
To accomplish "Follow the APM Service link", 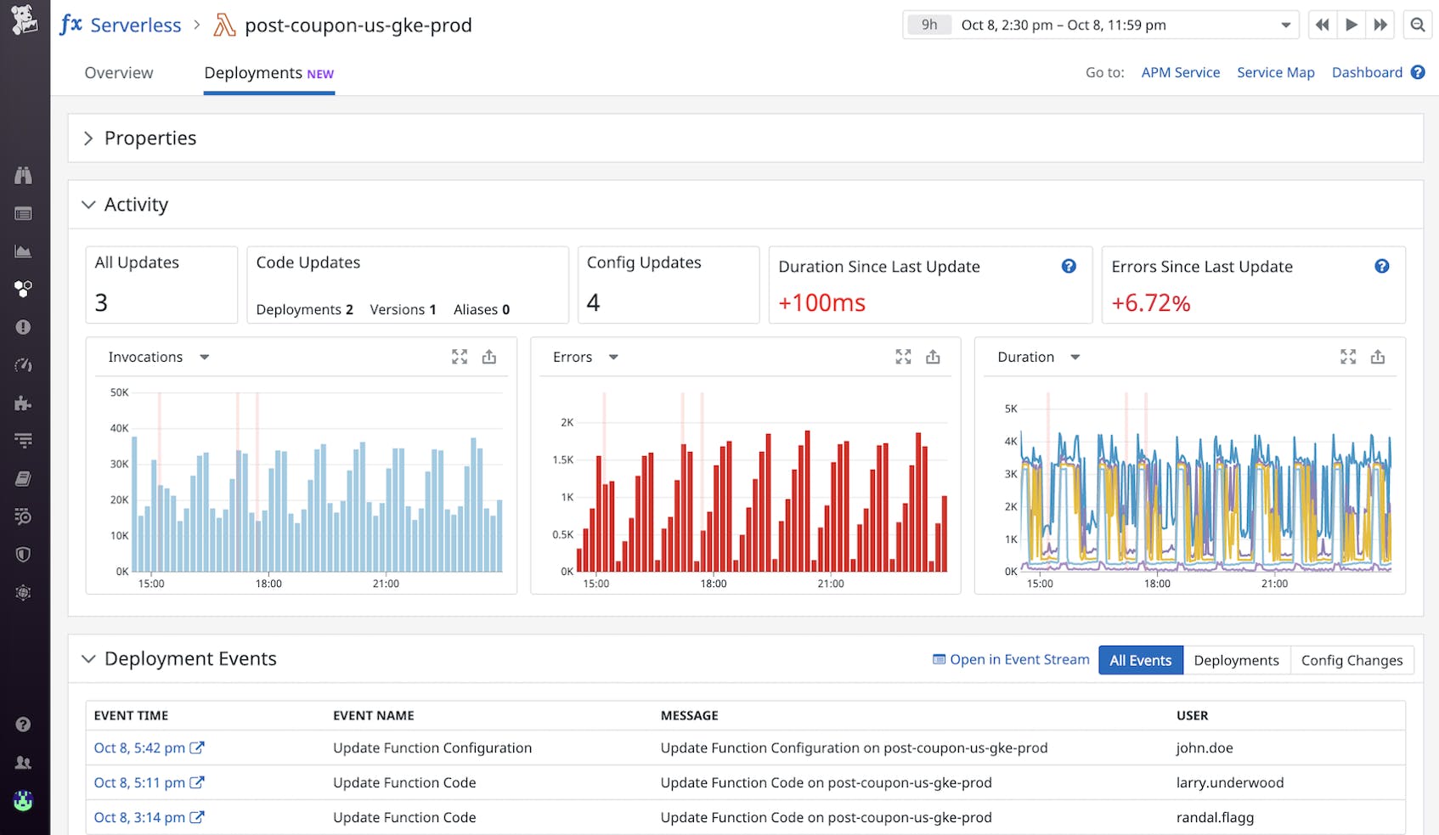I will [x=1180, y=72].
